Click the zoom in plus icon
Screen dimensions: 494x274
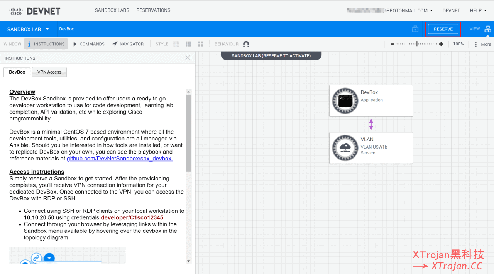(x=441, y=44)
